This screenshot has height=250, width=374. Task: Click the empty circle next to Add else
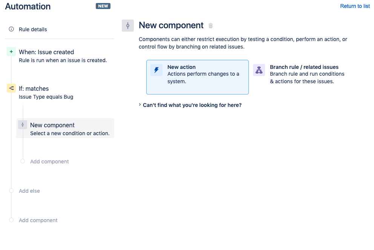pyautogui.click(x=11, y=191)
